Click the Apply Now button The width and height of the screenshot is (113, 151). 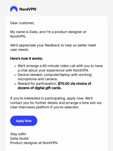24,121
